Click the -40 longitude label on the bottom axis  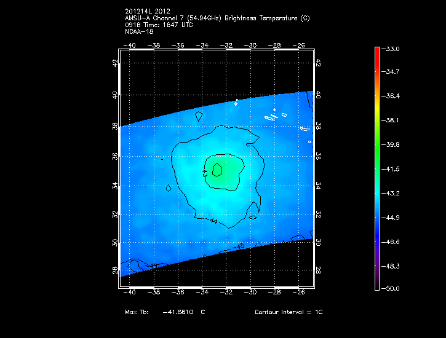(130, 293)
